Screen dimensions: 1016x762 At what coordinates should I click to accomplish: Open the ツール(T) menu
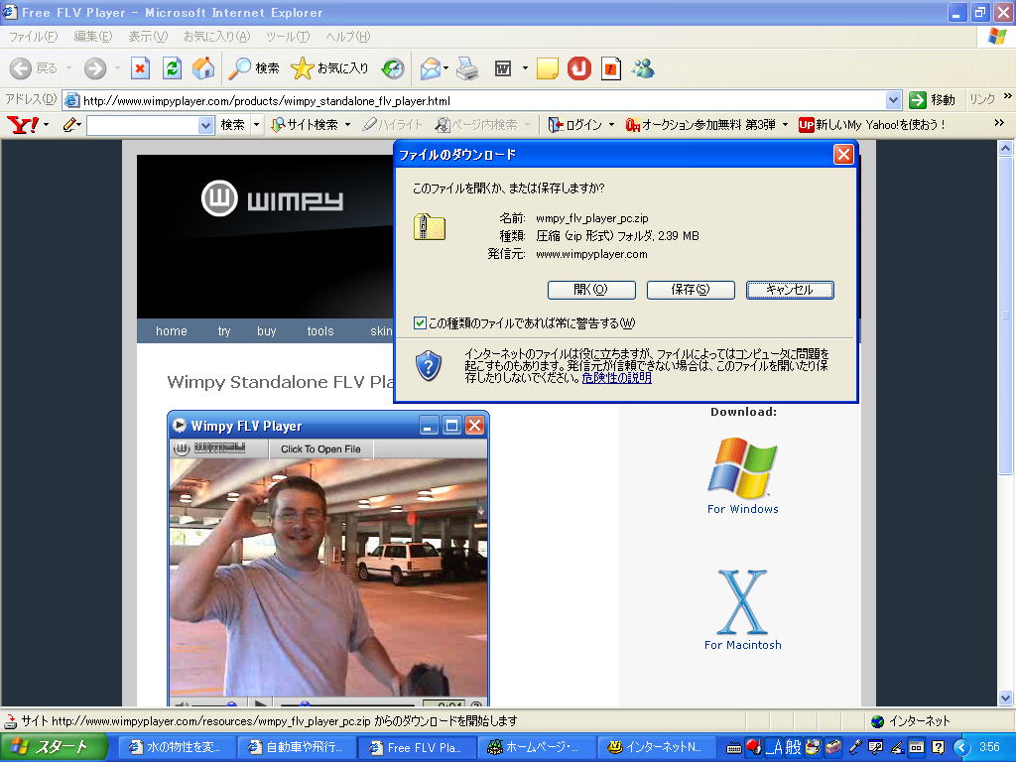[288, 37]
